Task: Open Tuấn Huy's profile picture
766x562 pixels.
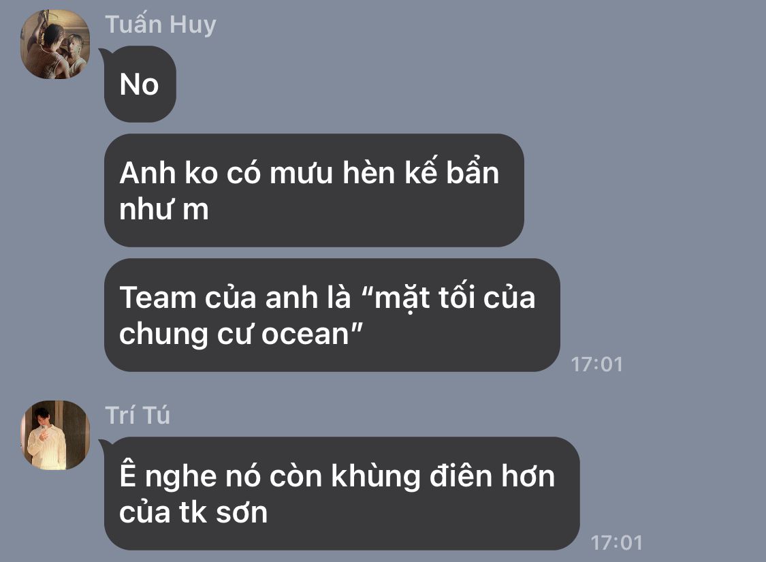Action: [x=55, y=44]
